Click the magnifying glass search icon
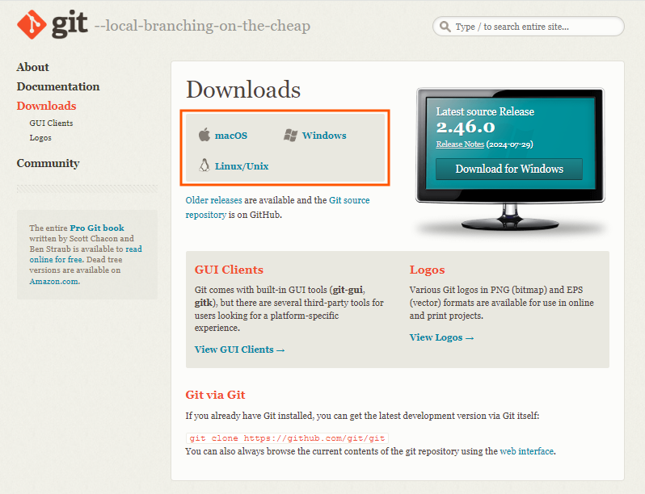This screenshot has height=494, width=645. [445, 27]
